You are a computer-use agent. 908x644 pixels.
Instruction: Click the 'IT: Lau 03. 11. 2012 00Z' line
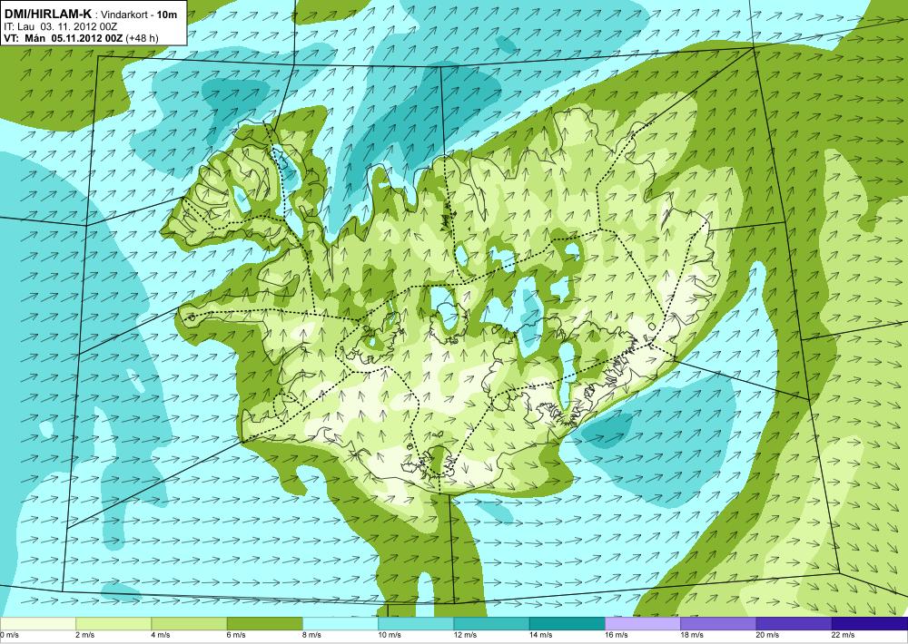pyautogui.click(x=61, y=26)
